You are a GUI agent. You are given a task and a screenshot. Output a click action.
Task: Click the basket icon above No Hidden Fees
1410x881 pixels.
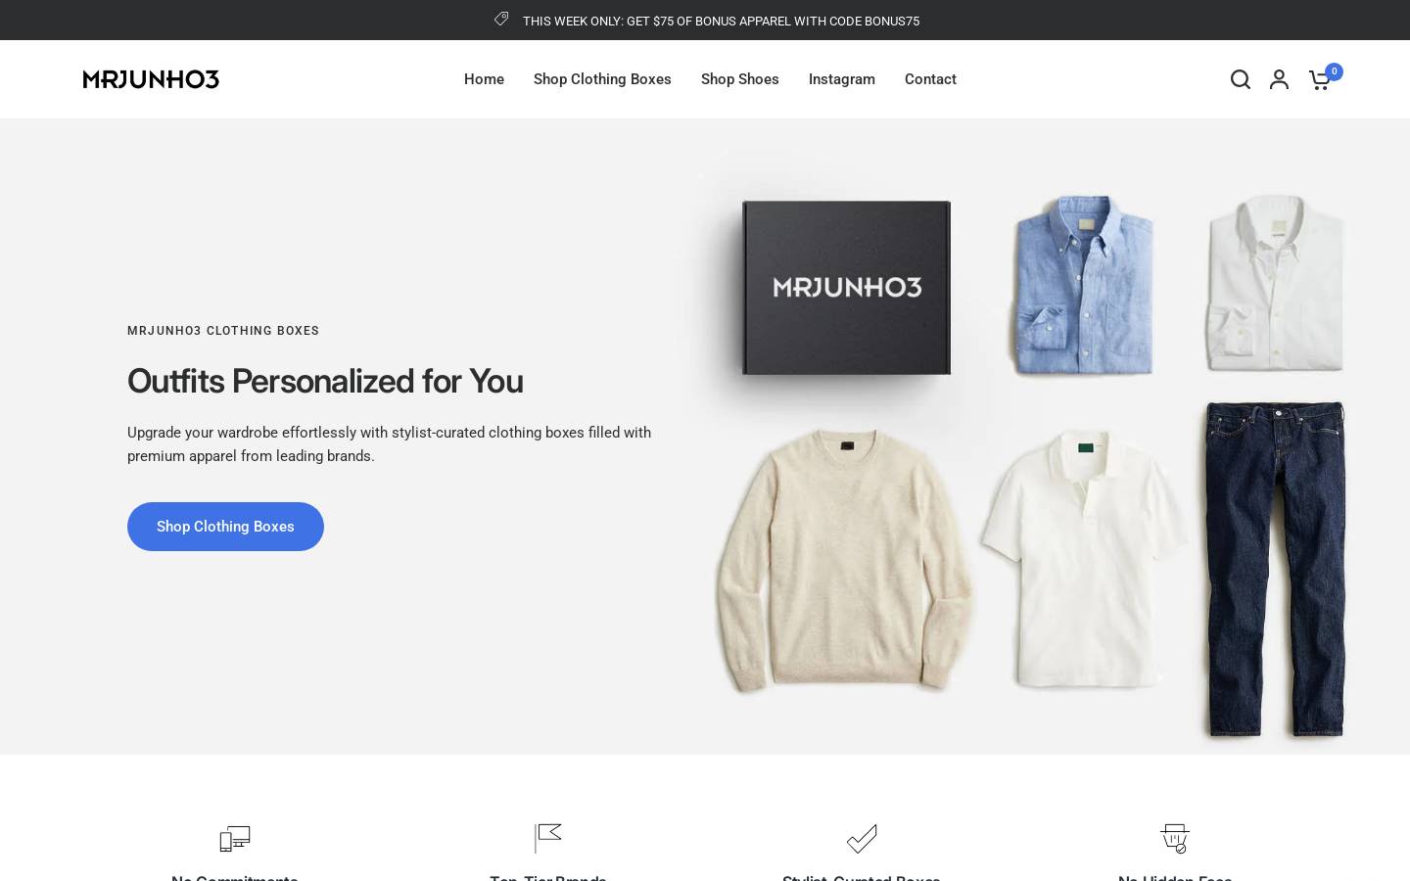coord(1175,838)
